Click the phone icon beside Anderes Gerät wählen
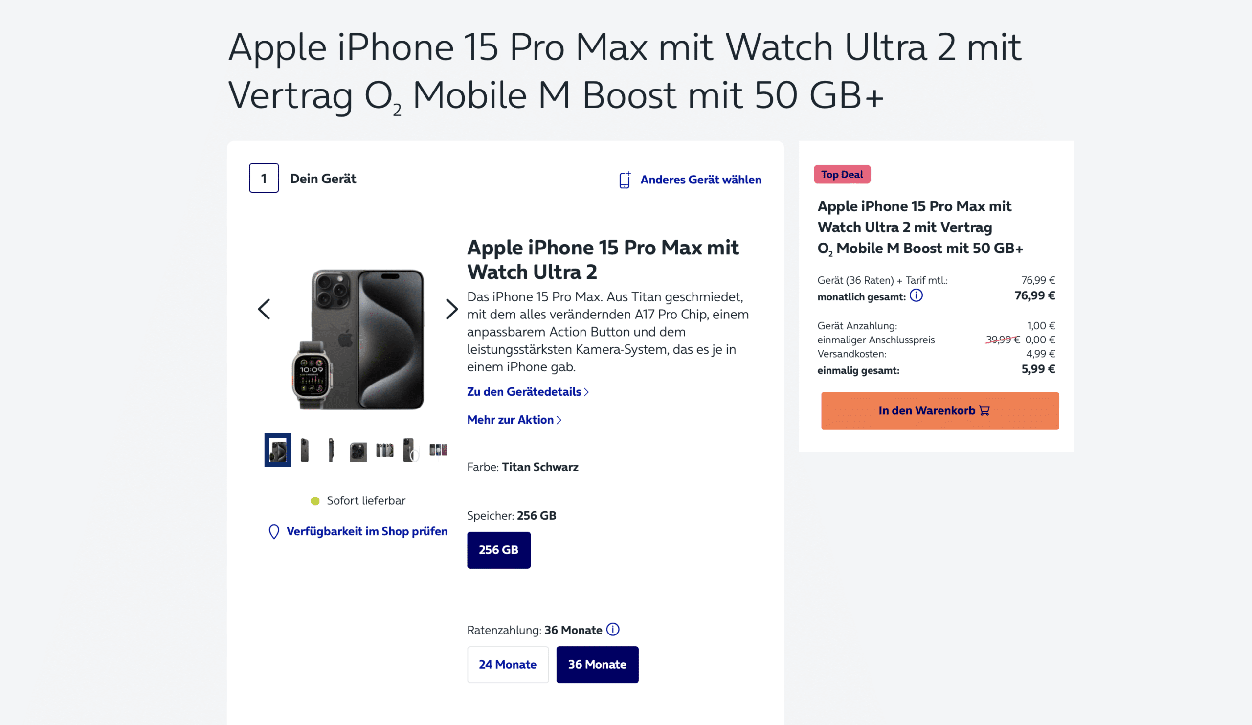Screen dimensions: 1252x725 pos(625,180)
